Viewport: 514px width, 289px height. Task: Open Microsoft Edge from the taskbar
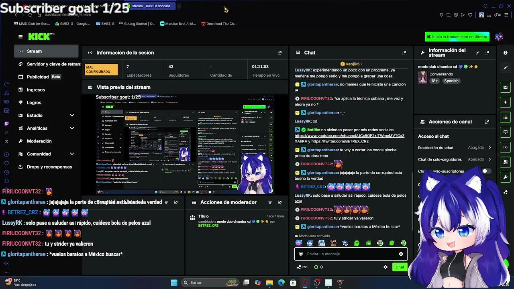[x=281, y=283]
